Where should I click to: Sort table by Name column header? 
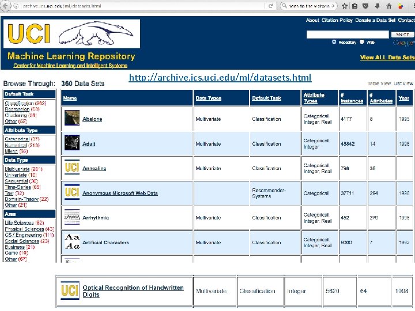point(70,98)
